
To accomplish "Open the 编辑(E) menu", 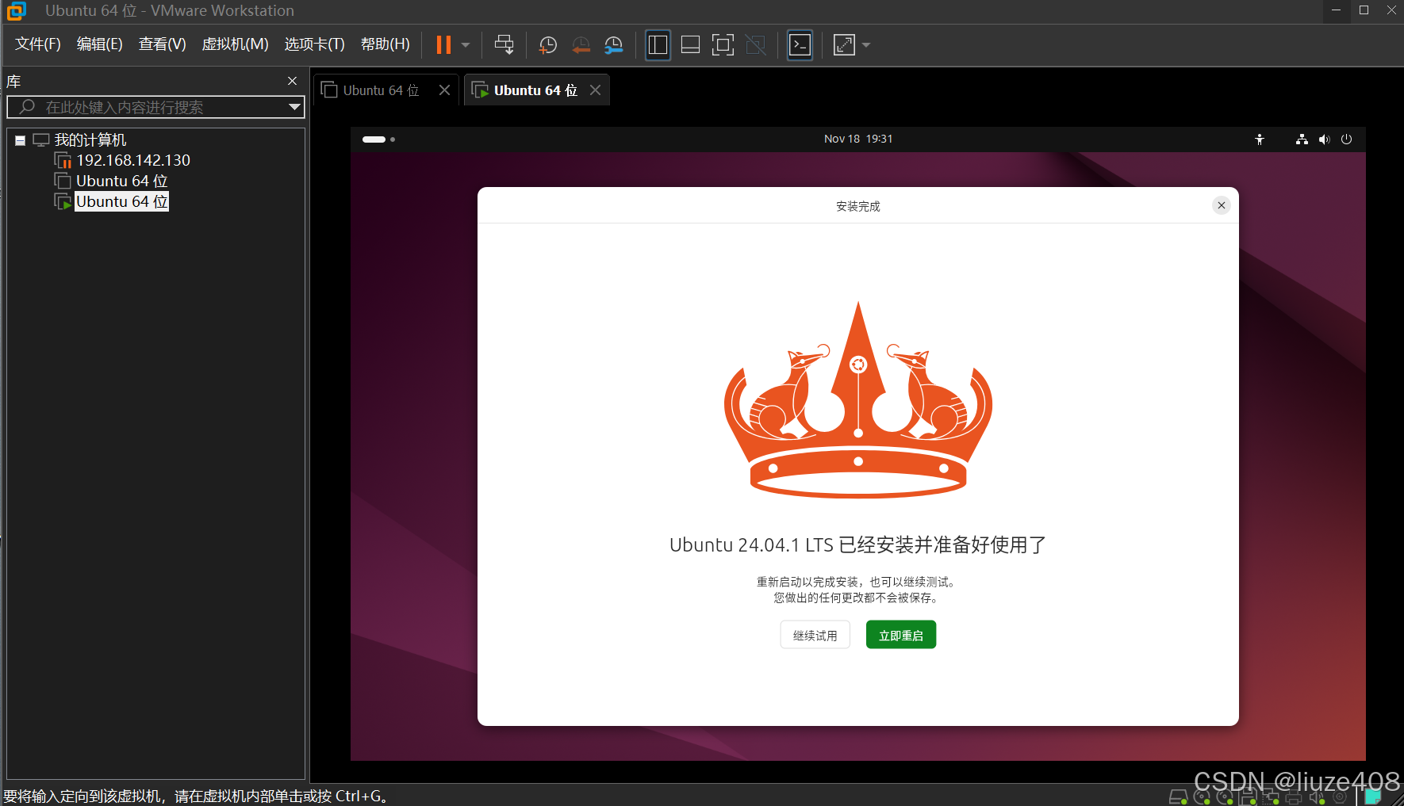I will tap(100, 44).
